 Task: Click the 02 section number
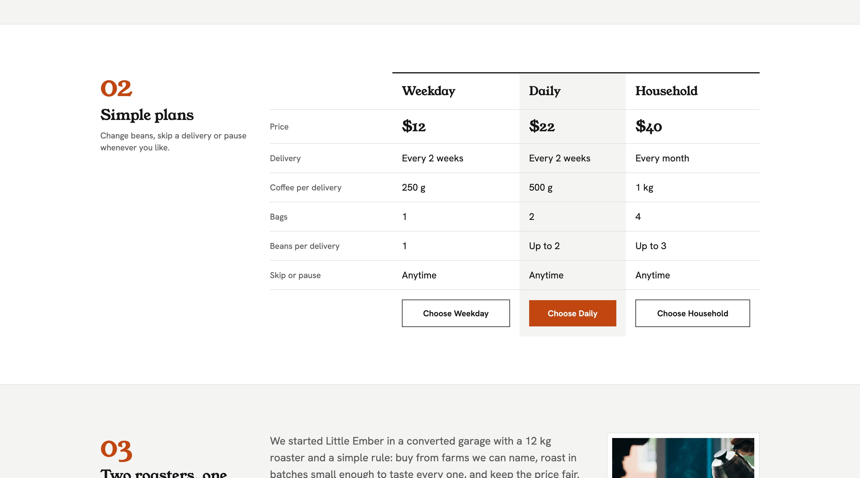point(116,89)
